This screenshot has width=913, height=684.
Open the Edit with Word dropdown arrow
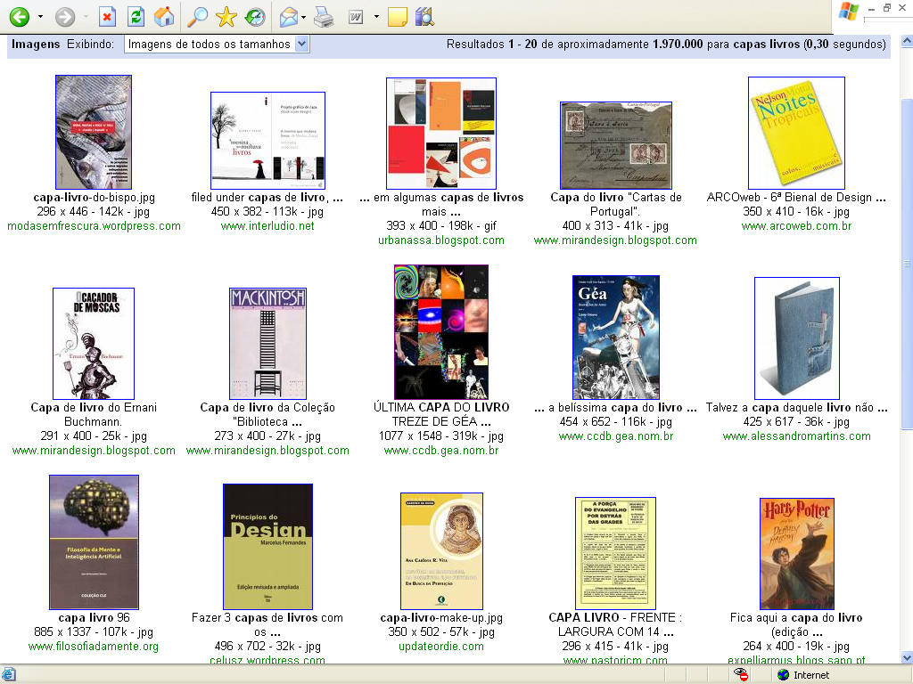tap(376, 16)
